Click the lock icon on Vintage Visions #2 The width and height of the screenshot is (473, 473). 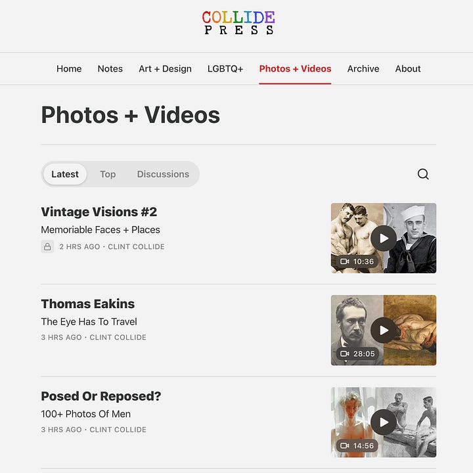click(47, 246)
